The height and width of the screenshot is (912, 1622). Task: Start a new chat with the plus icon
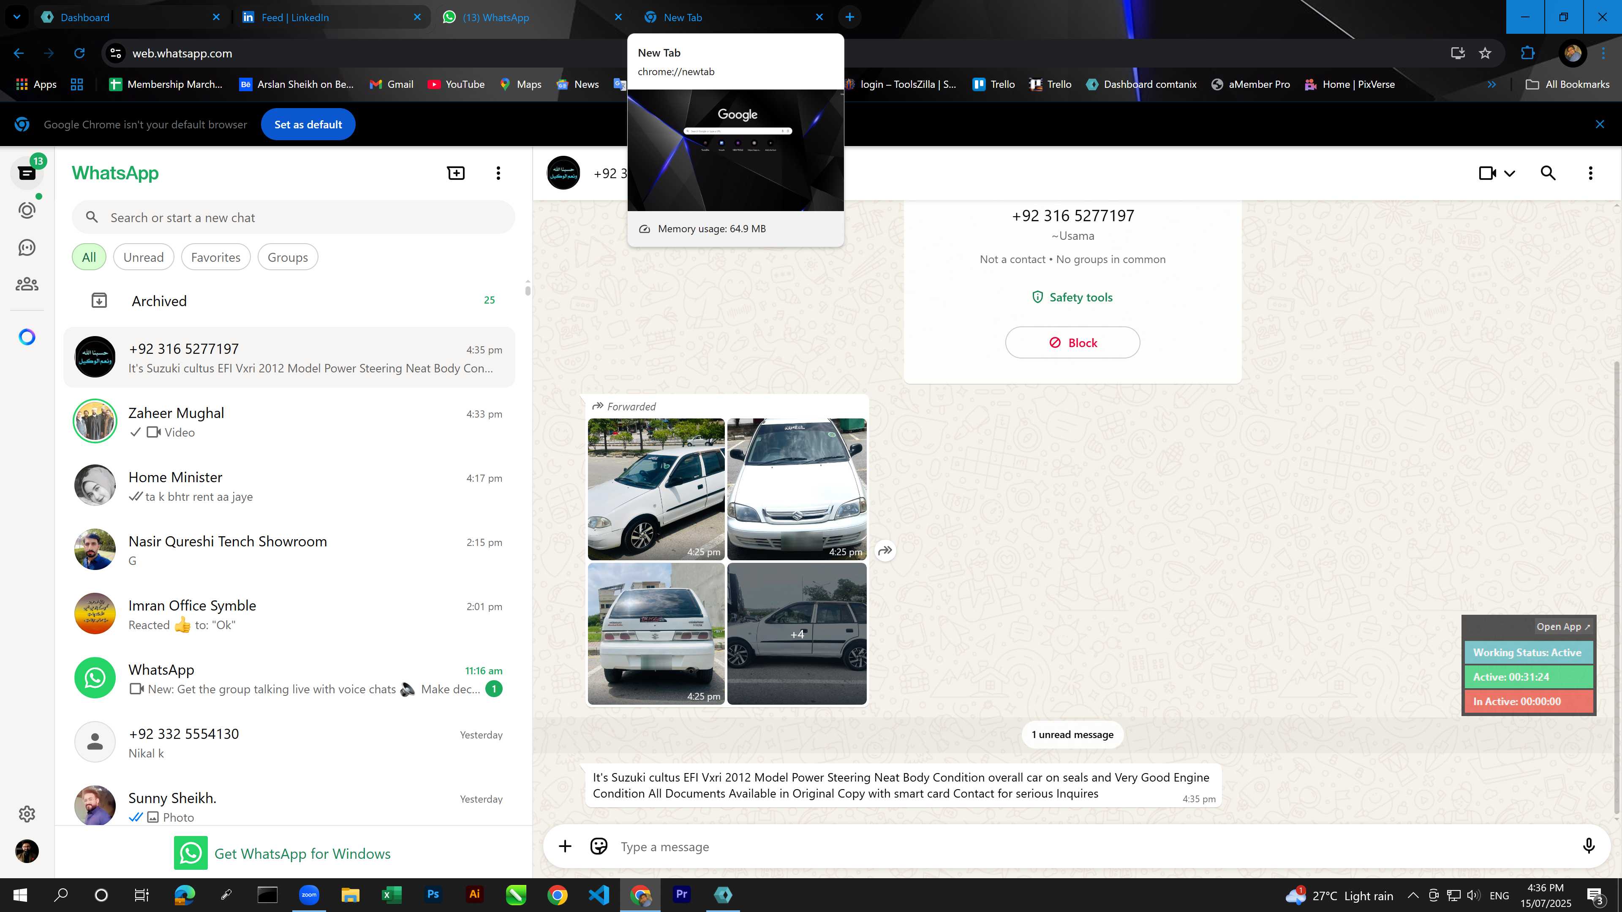pos(456,173)
